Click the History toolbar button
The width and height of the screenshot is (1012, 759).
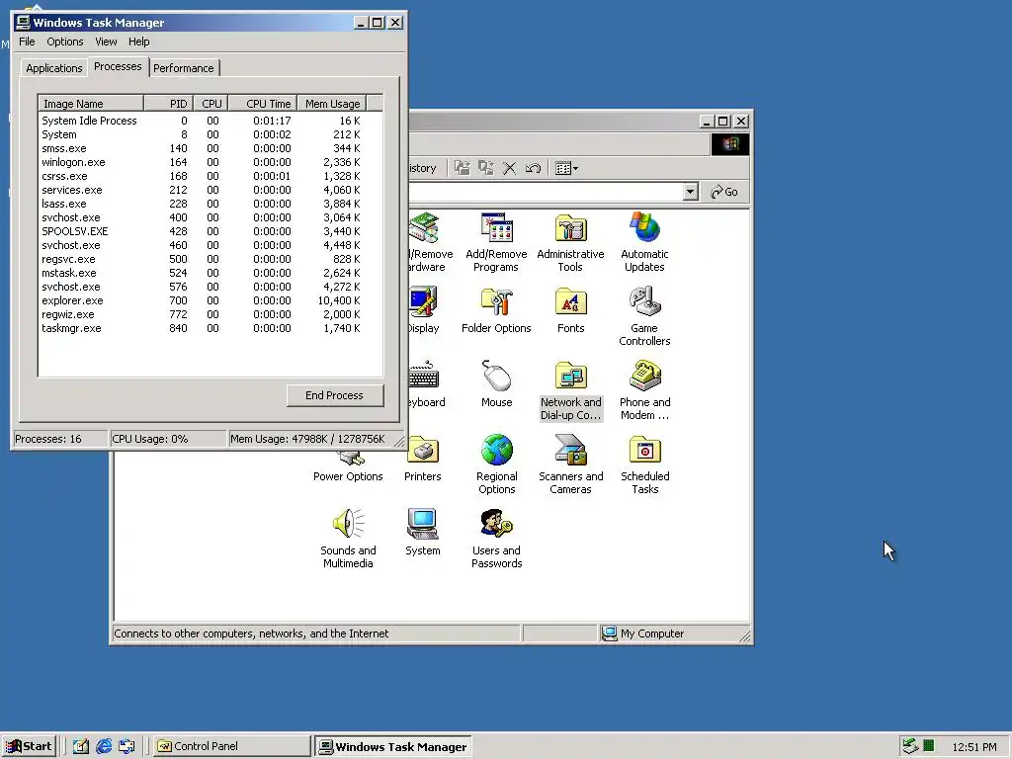coord(423,168)
